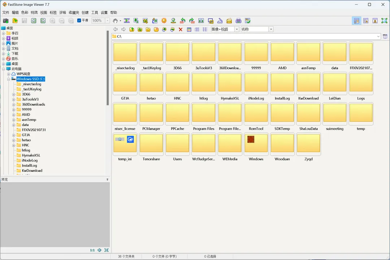Acquire an image from the scanner
Viewport: 390px width, 260px height.
coord(221,21)
